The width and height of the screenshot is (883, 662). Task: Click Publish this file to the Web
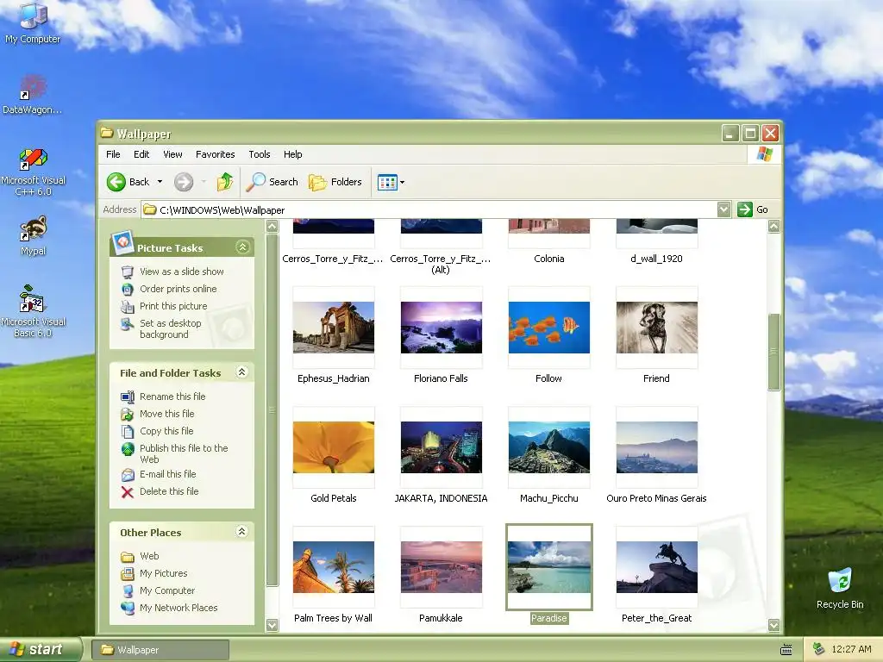(x=184, y=453)
